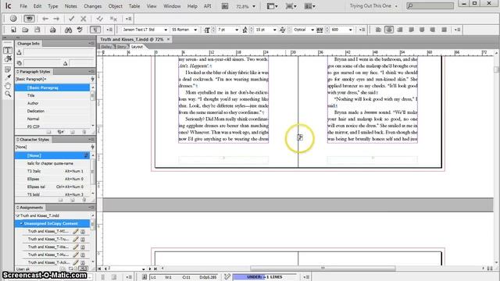Select 'Italic for chapter quote-name' character style
This screenshot has width=500, height=281.
coord(52,163)
